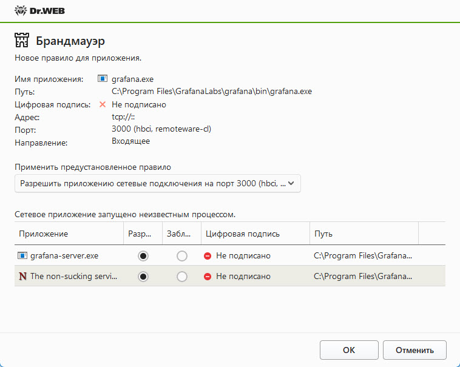The height and width of the screenshot is (367, 460).
Task: Select Allow radio for grafana-server.exe
Action: coord(143,256)
